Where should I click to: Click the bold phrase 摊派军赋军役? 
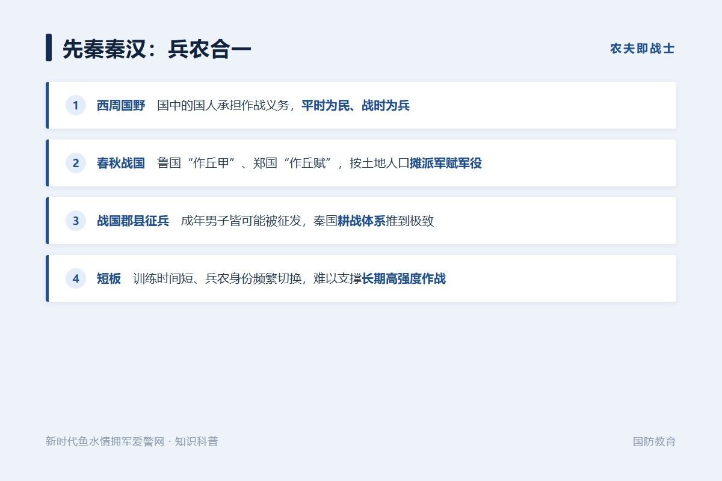(x=446, y=164)
